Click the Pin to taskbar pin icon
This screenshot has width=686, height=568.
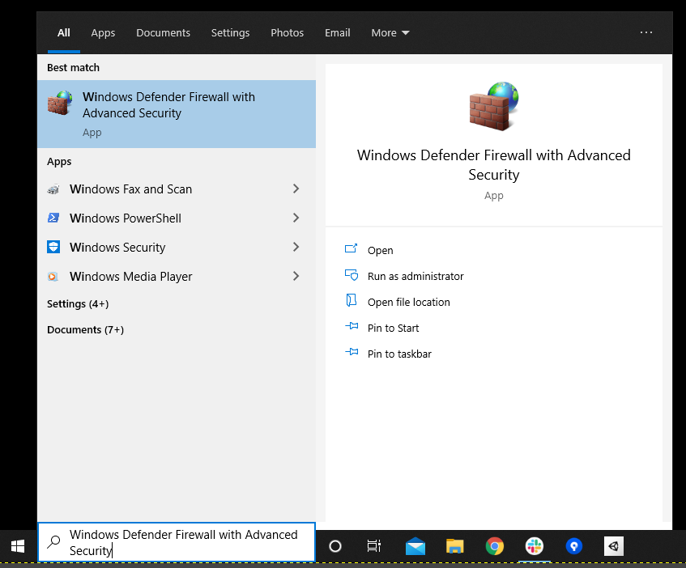pos(352,352)
